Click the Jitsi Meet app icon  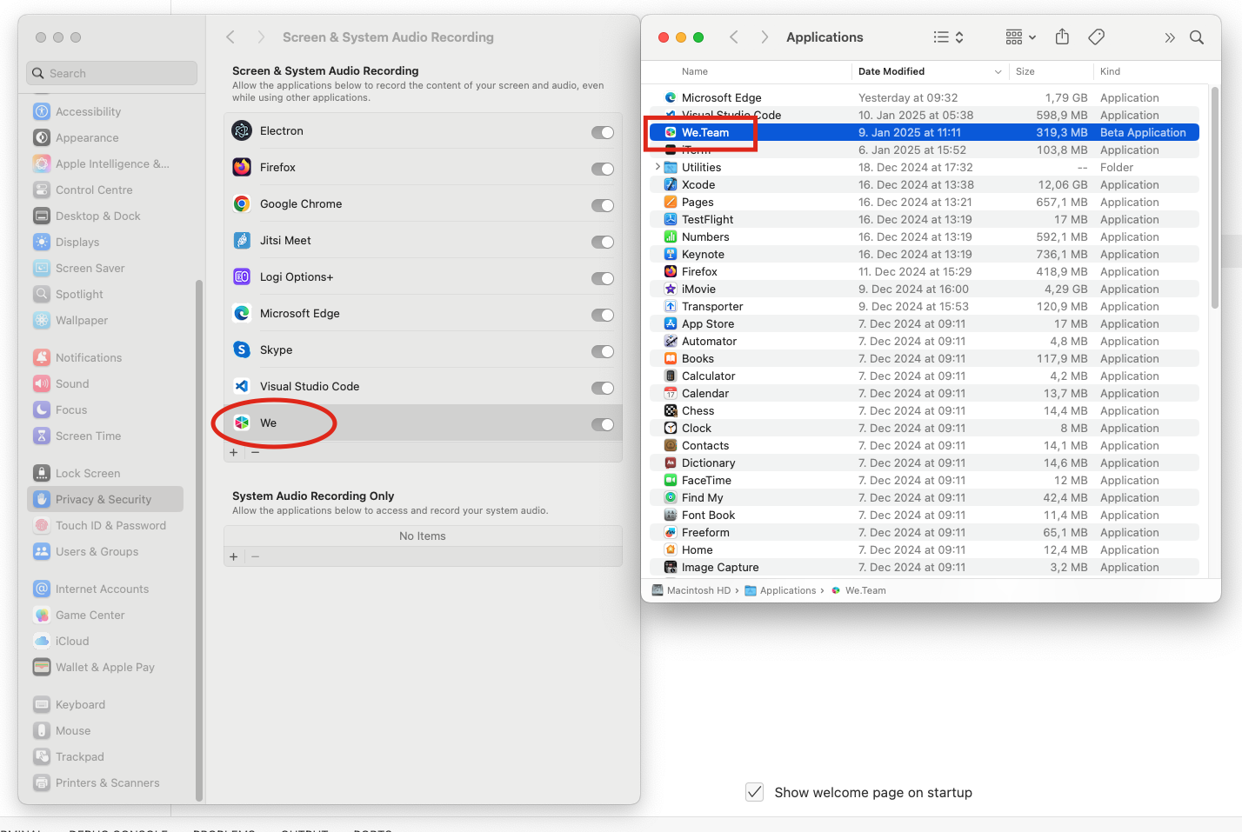(242, 241)
